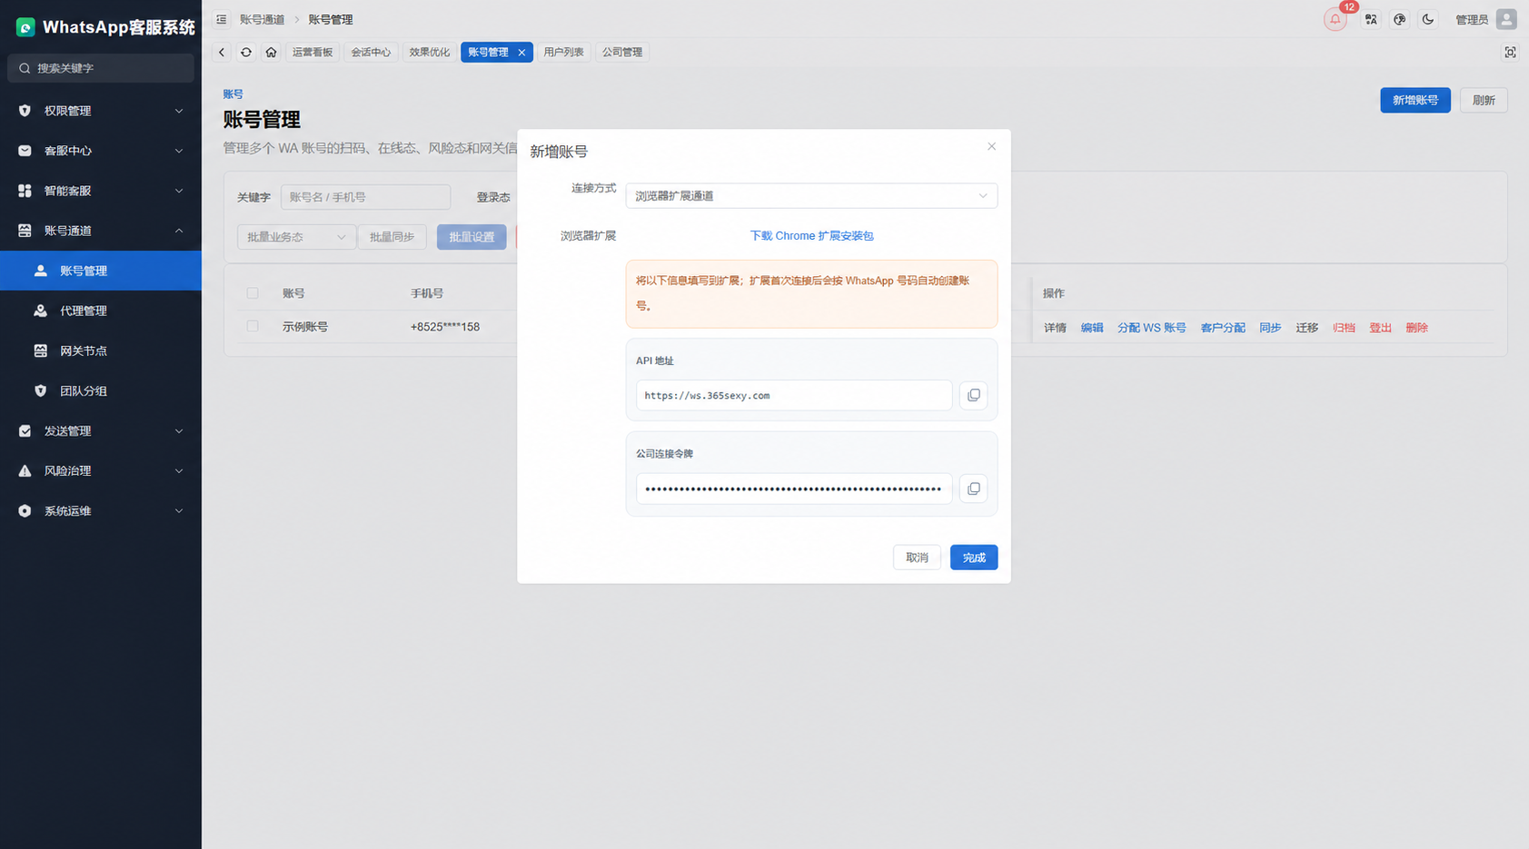1529x849 pixels.
Task: Select the header checkbox in the account table
Action: (x=253, y=293)
